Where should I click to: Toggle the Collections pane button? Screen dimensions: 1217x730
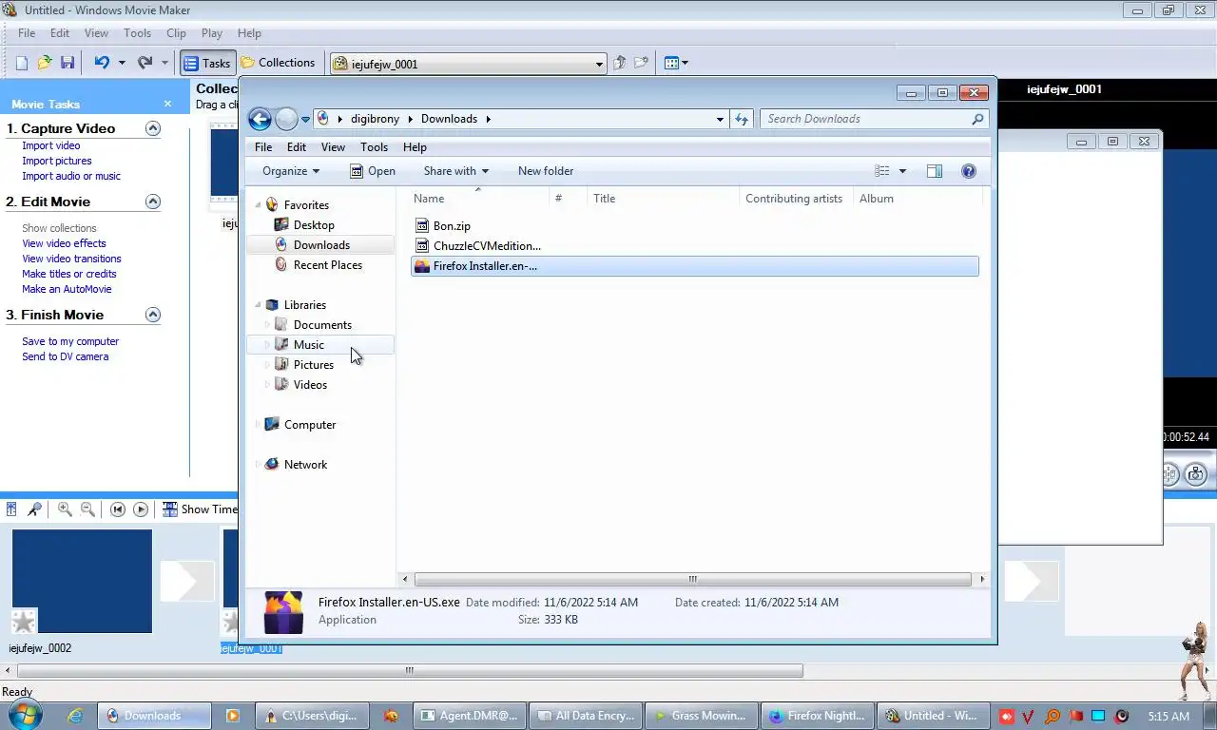coord(278,63)
